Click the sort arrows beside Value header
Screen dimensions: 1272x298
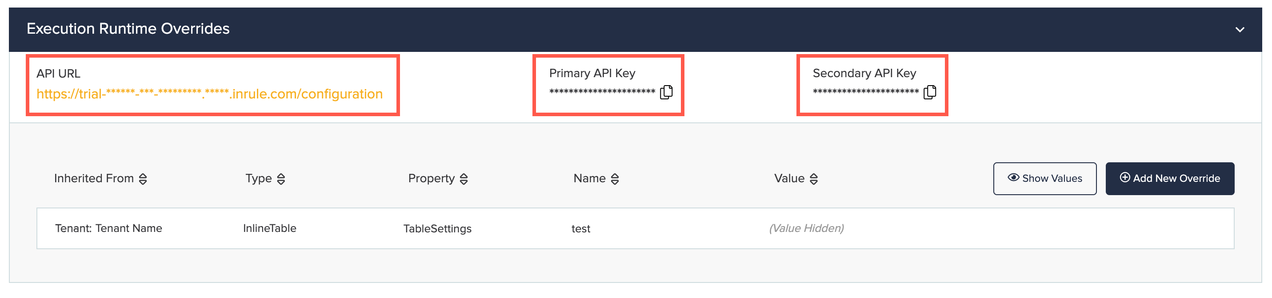pyautogui.click(x=813, y=179)
